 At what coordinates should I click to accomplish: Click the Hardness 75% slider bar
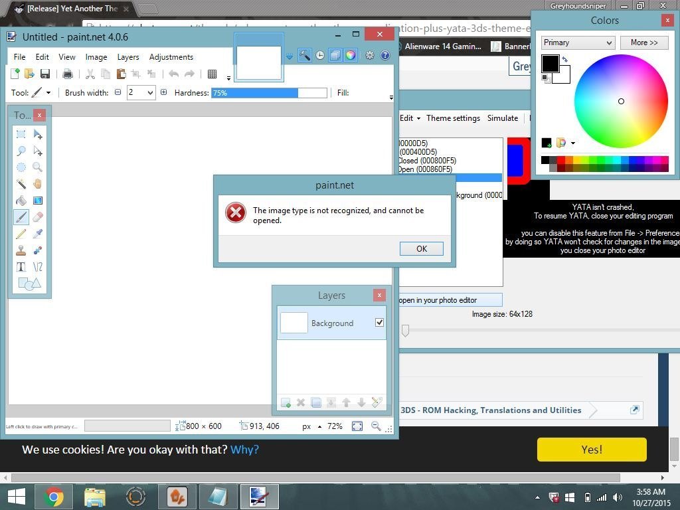(x=269, y=93)
